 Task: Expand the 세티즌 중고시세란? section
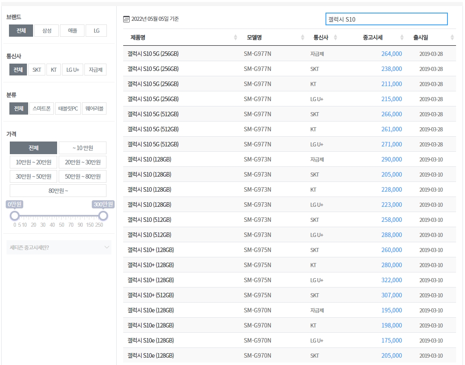coord(59,247)
